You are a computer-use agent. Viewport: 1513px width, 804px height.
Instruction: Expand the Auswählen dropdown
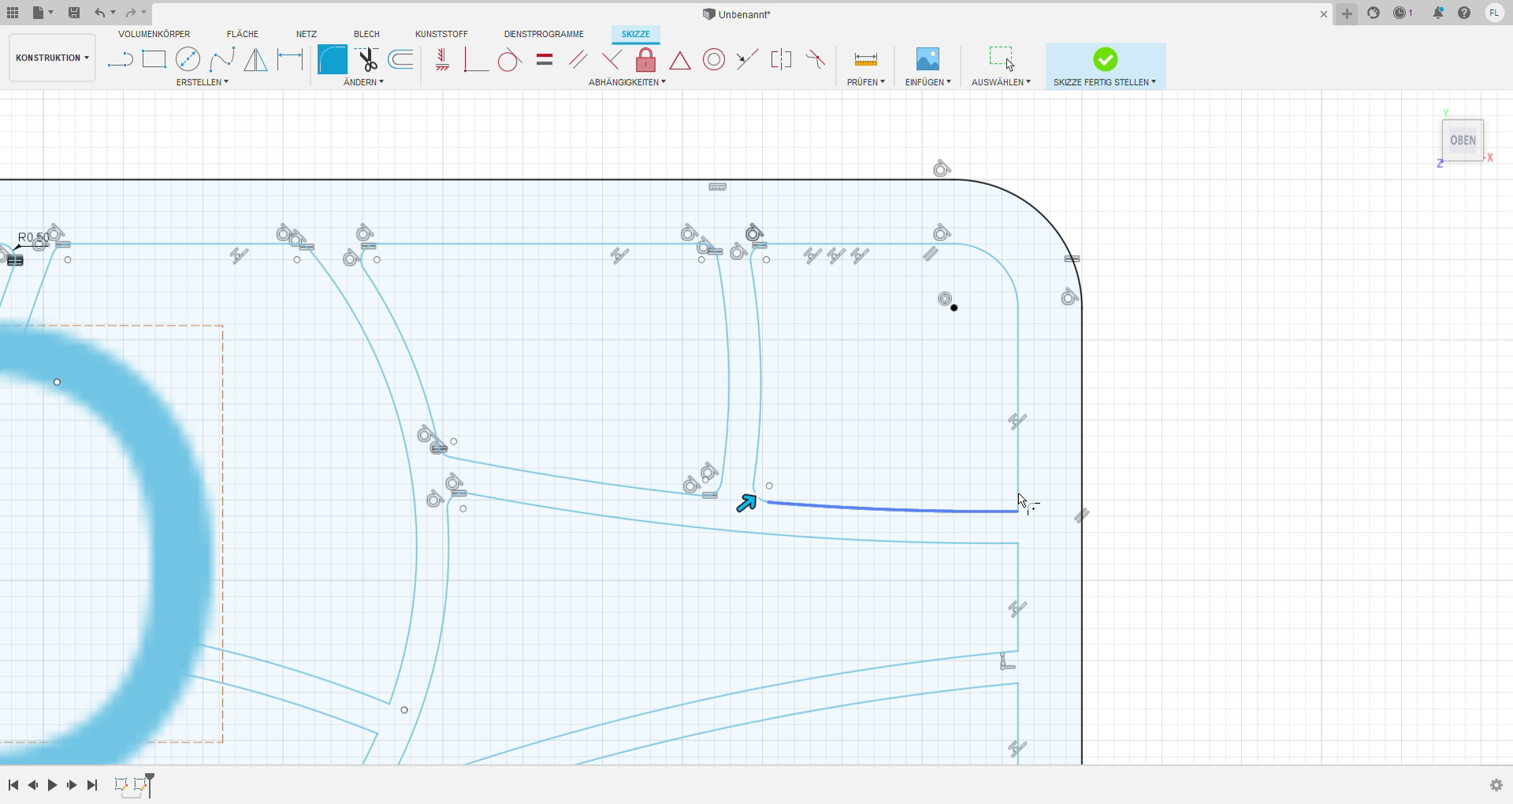1001,82
